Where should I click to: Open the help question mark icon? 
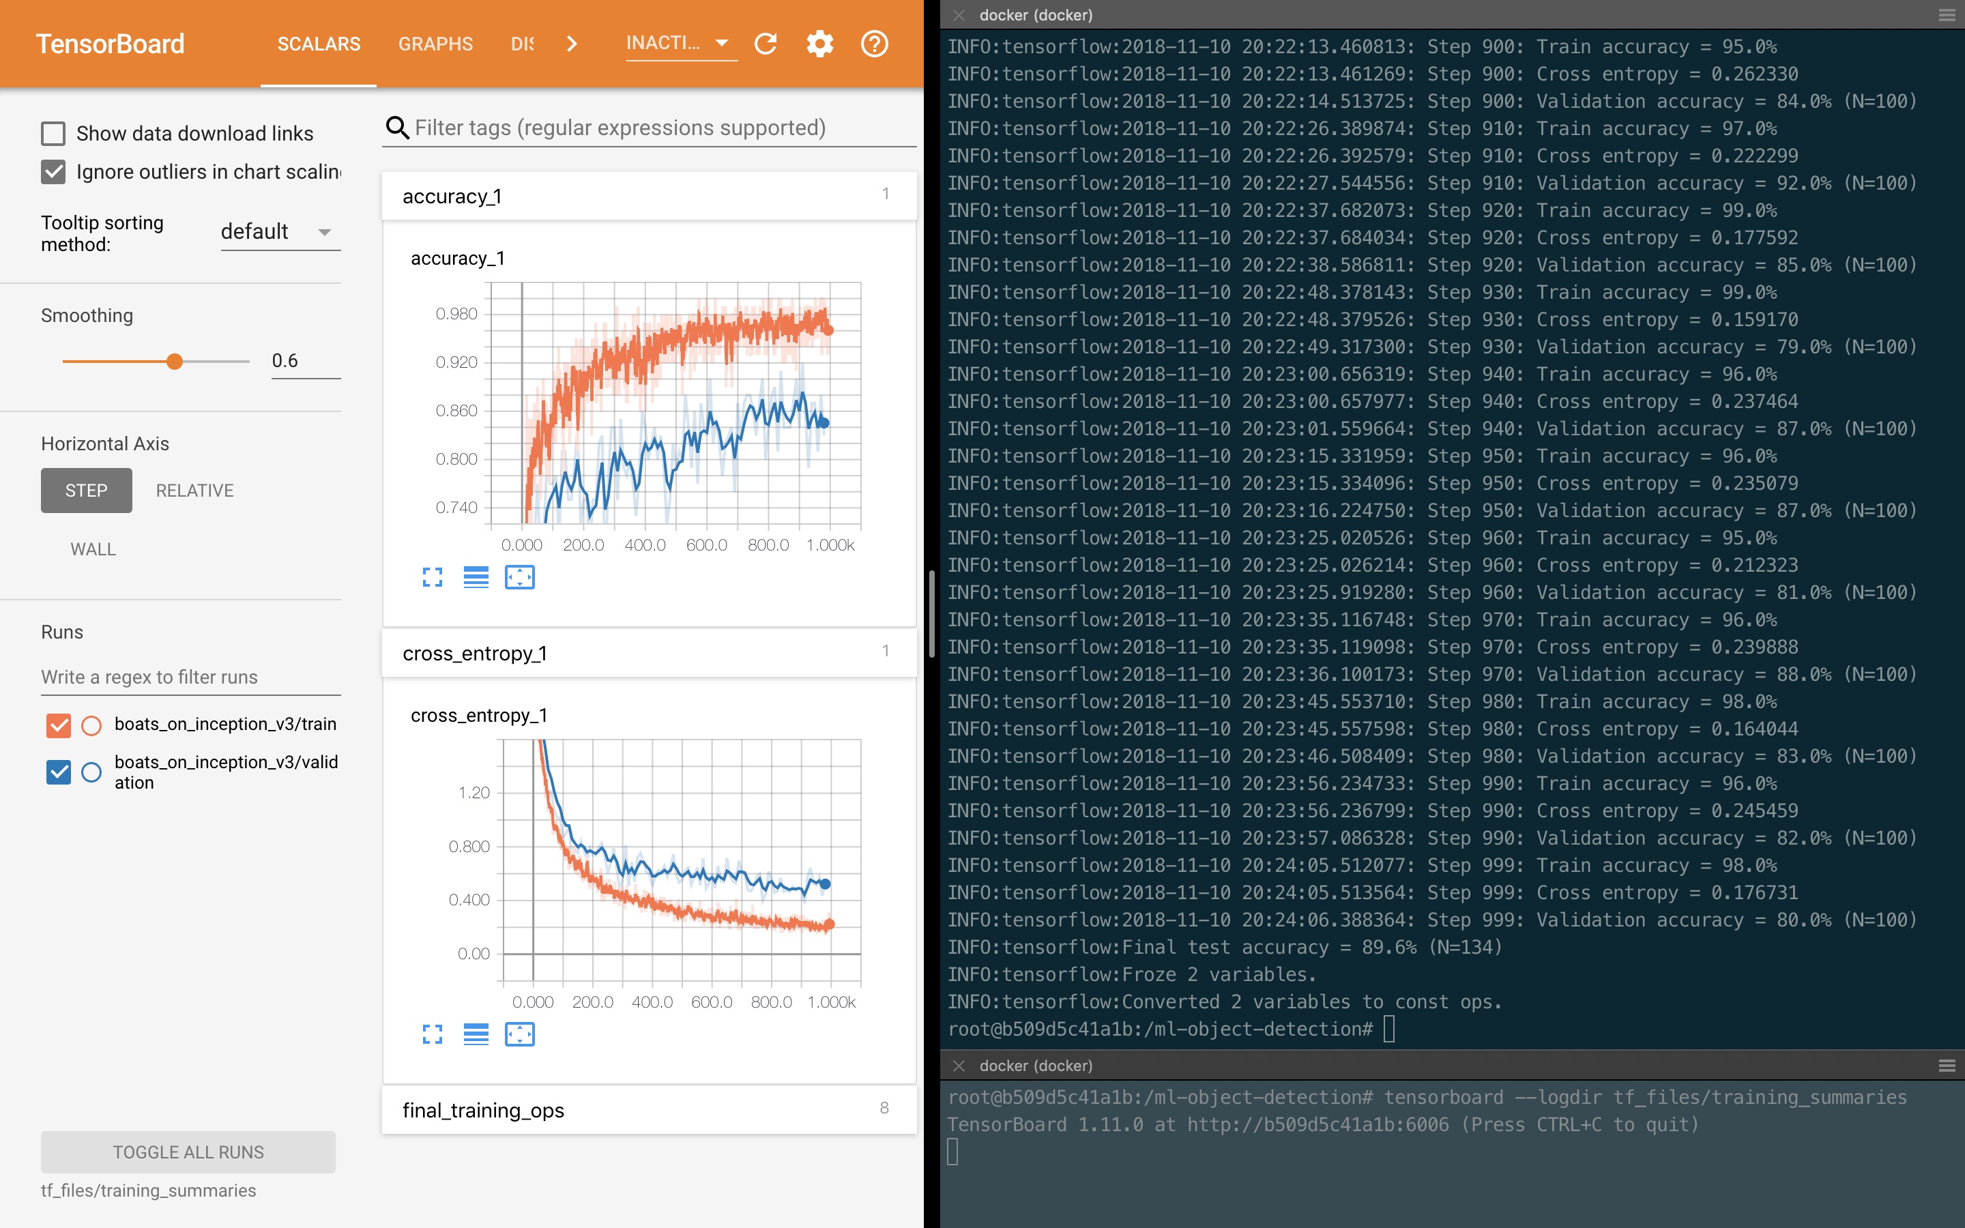tap(875, 44)
